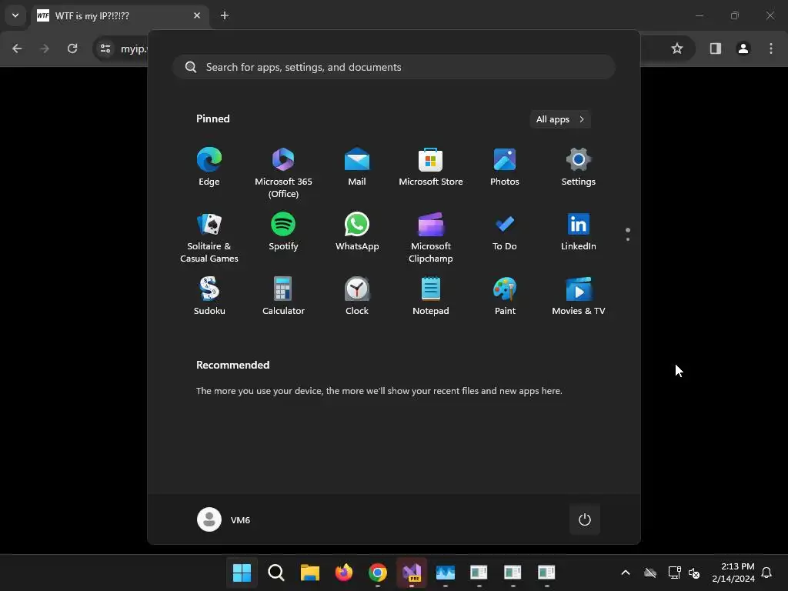Image resolution: width=788 pixels, height=591 pixels.
Task: Open the power options button
Action: click(x=585, y=519)
